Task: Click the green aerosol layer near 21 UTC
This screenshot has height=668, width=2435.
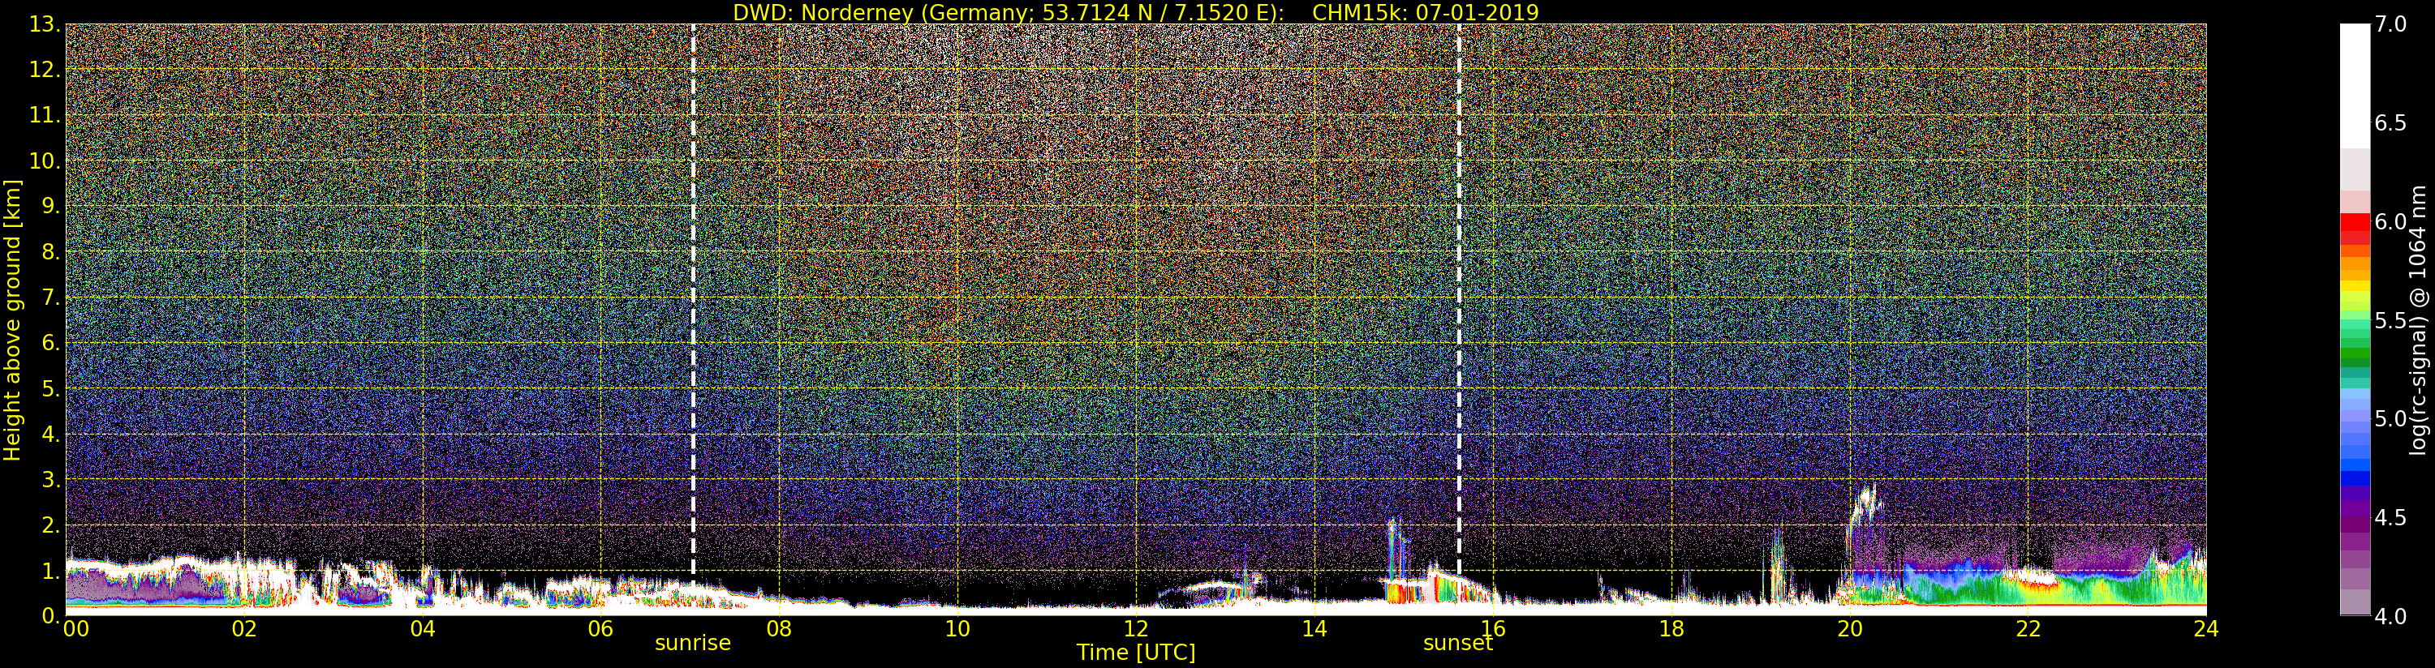Action: pos(1947,589)
